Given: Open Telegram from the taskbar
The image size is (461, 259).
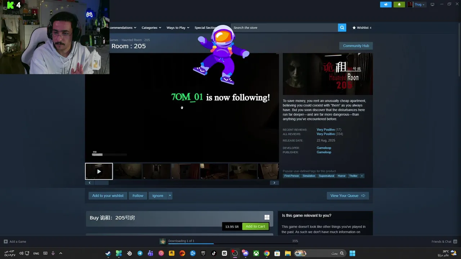Looking at the screenshot, I should point(140,253).
